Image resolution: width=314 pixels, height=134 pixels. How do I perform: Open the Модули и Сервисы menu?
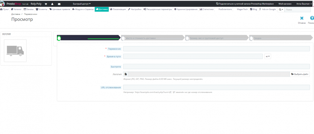(x=83, y=9)
